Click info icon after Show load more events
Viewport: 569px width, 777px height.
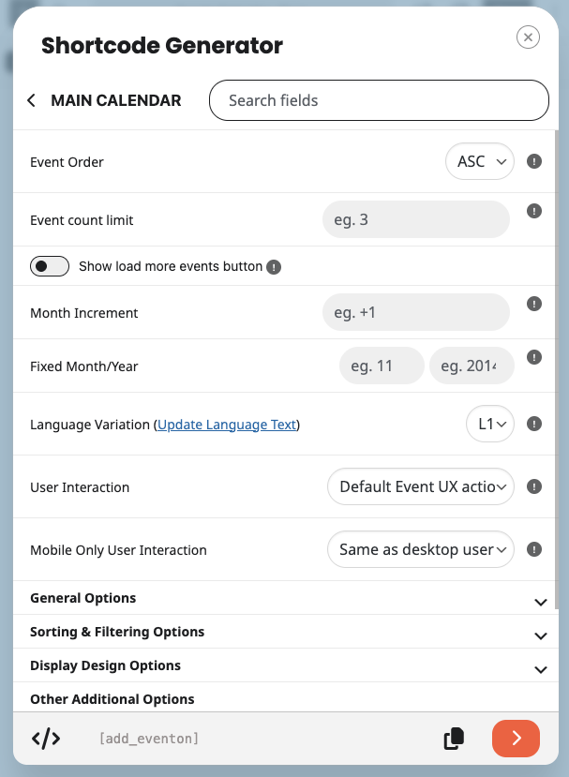[274, 267]
